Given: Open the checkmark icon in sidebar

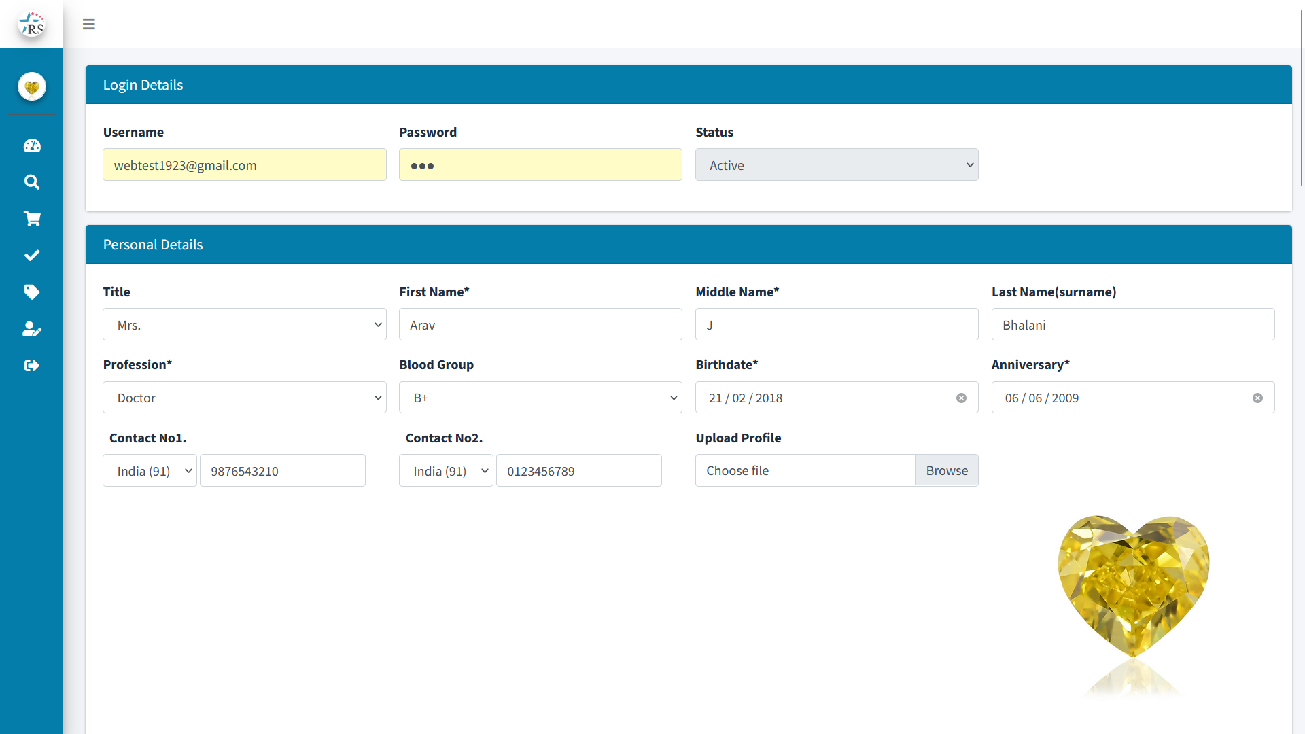Looking at the screenshot, I should (x=32, y=256).
